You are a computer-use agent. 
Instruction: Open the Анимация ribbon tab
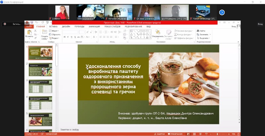pos(94,26)
